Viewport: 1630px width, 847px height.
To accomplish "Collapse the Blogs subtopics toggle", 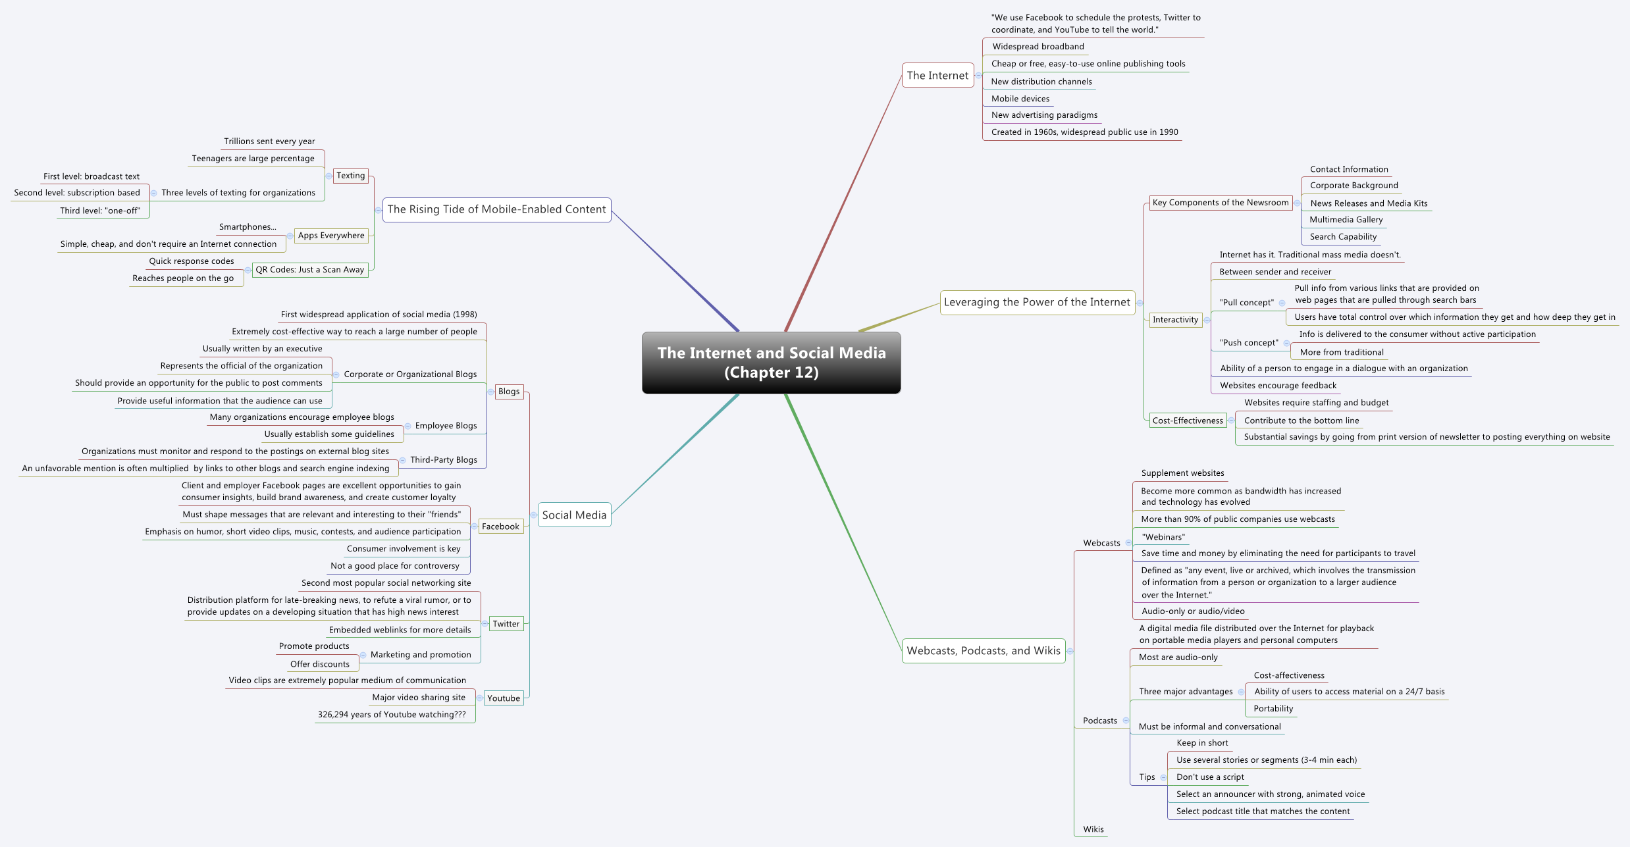I will point(490,392).
